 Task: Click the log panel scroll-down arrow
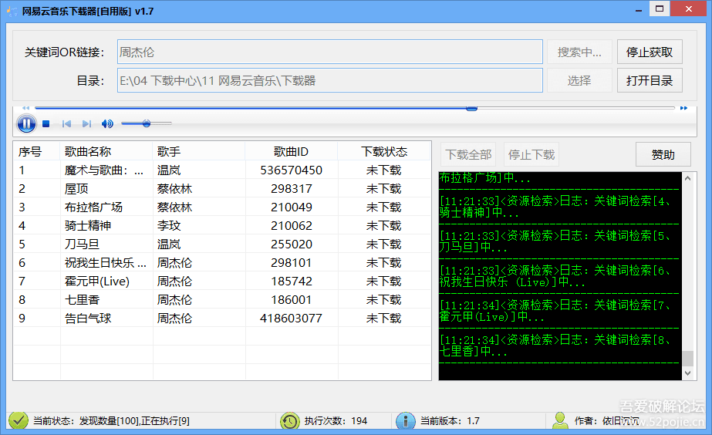coord(687,373)
